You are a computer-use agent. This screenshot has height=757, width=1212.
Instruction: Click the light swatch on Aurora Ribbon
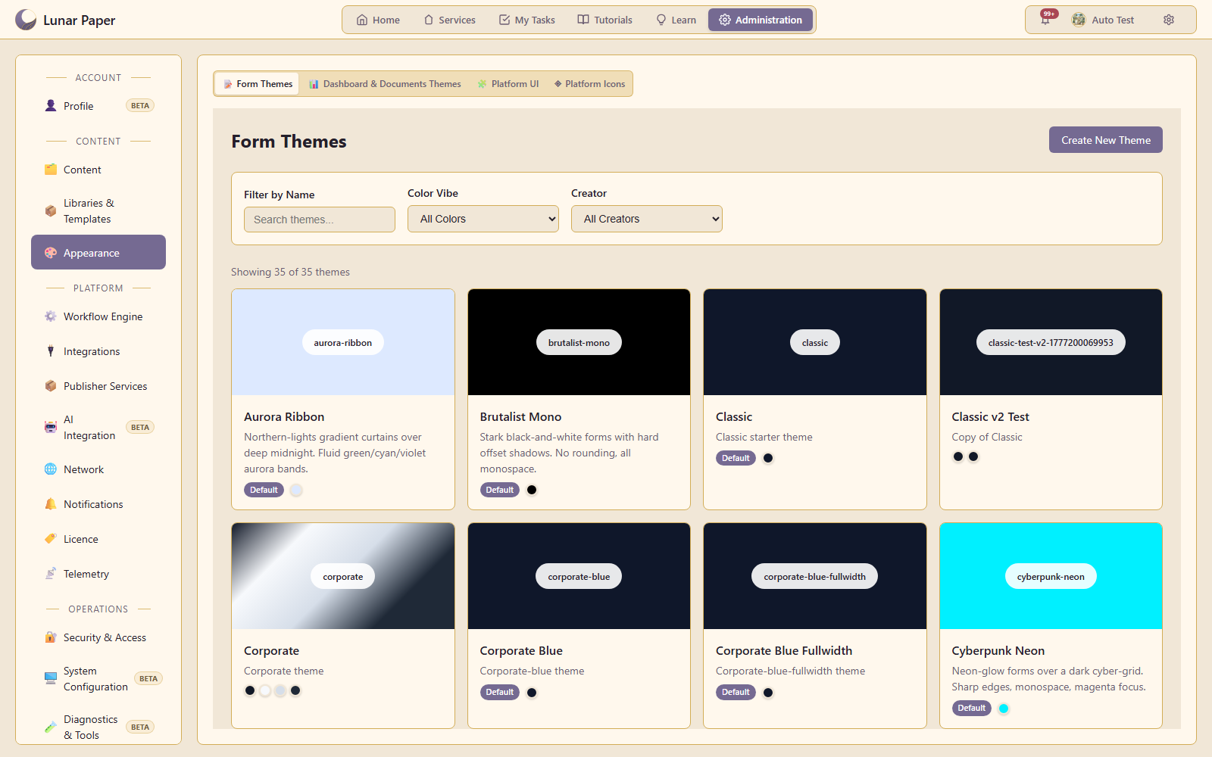click(x=296, y=490)
